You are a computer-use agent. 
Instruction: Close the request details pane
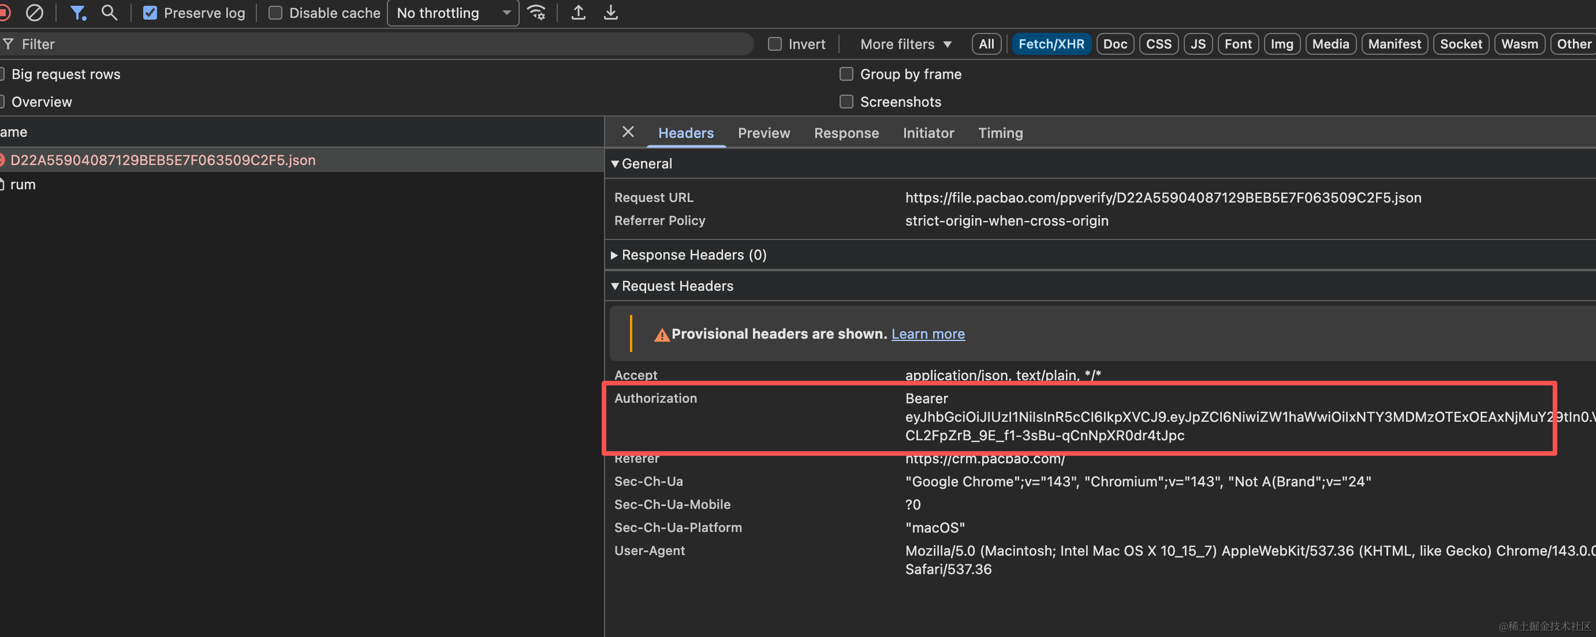[x=628, y=132]
